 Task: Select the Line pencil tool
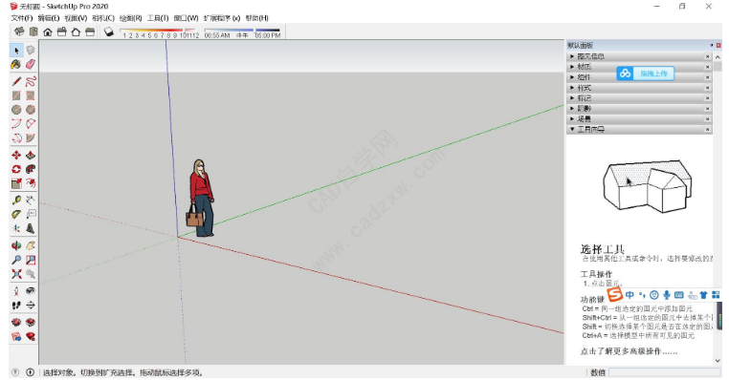click(16, 82)
